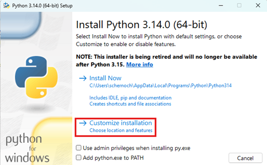The width and height of the screenshot is (267, 165).
Task: Start installation with Install Now
Action: click(x=105, y=78)
